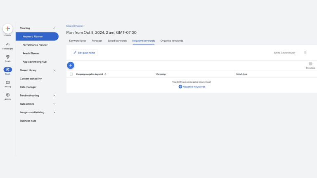The height and width of the screenshot is (178, 317).
Task: Open Business data
Action: pyautogui.click(x=28, y=121)
